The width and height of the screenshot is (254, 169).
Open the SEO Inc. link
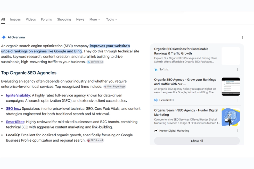tap(13, 109)
